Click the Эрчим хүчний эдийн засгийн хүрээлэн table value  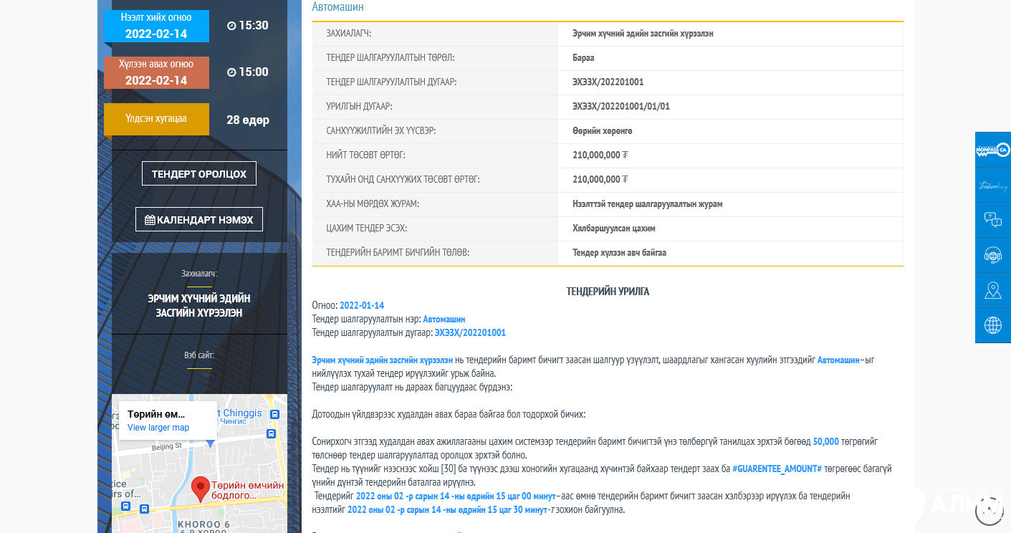[x=643, y=34]
